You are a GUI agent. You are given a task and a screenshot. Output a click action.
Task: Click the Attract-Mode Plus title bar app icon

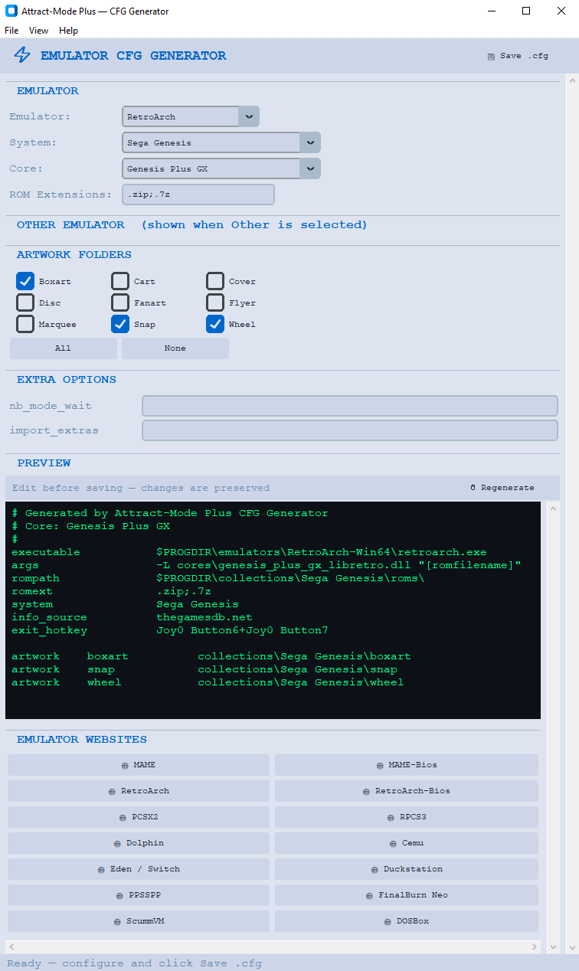(x=11, y=11)
